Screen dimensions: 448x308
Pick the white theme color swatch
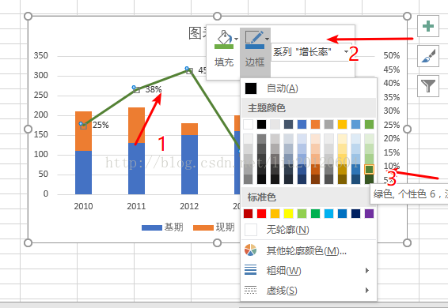coord(248,124)
